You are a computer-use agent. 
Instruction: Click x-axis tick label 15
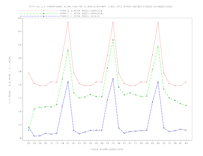pyautogui.click(x=57, y=143)
